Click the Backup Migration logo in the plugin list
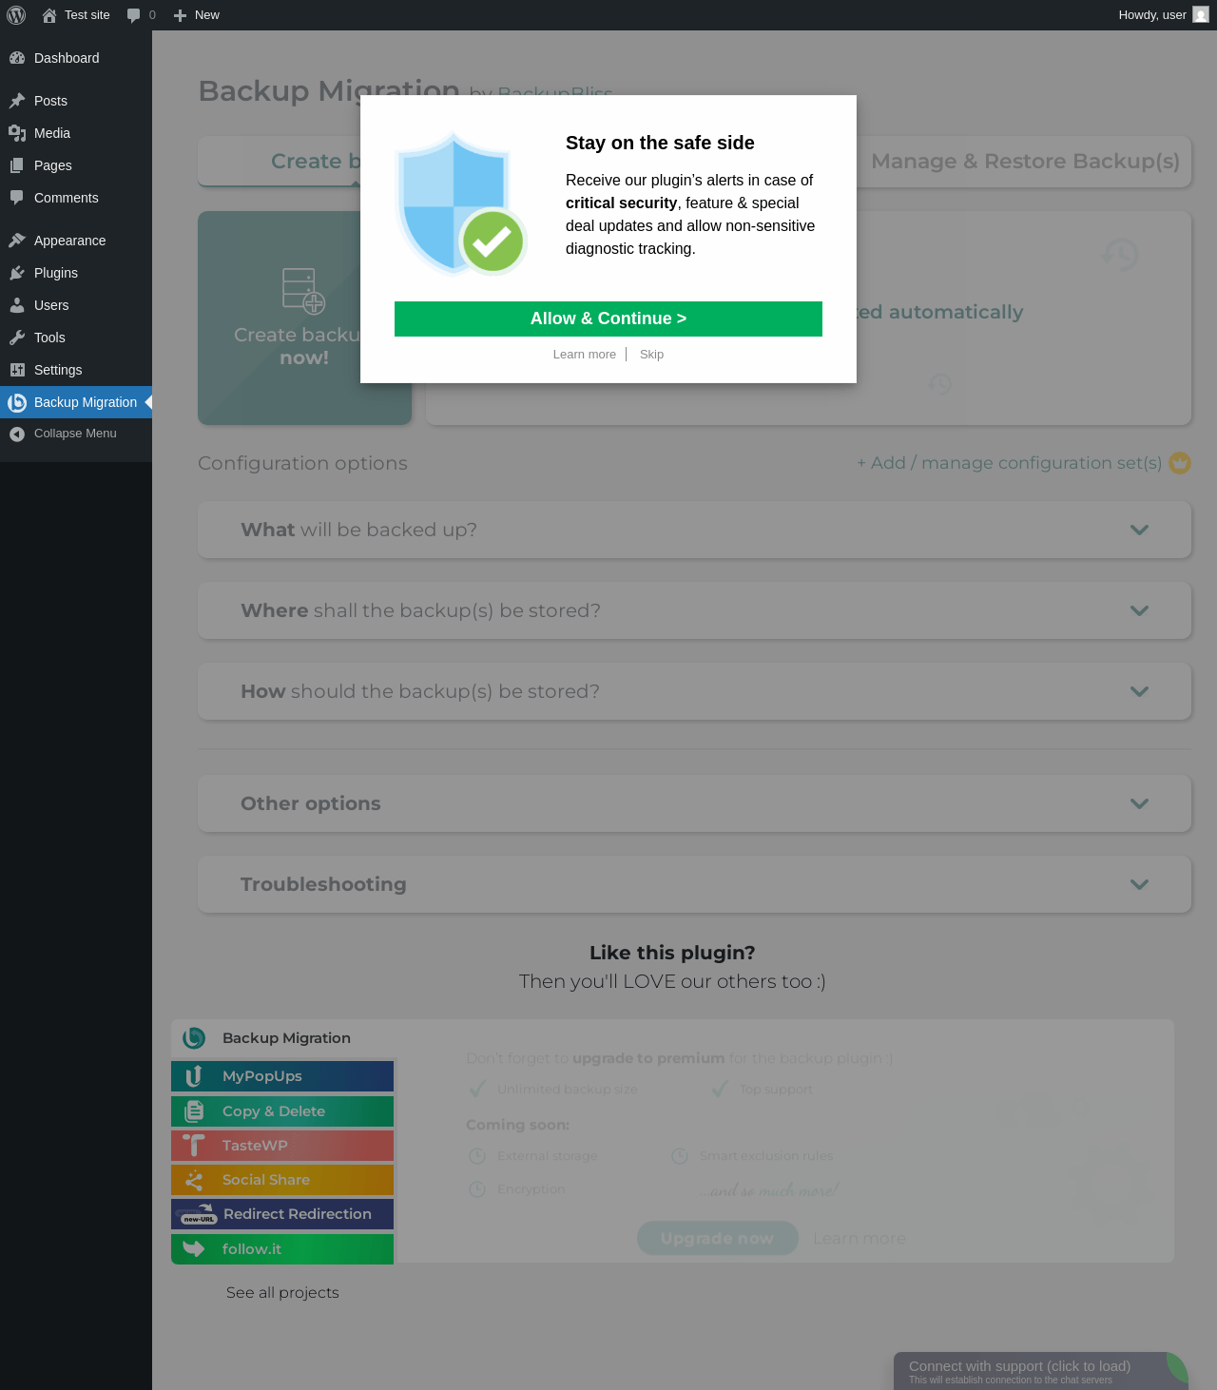This screenshot has height=1390, width=1217. (194, 1038)
